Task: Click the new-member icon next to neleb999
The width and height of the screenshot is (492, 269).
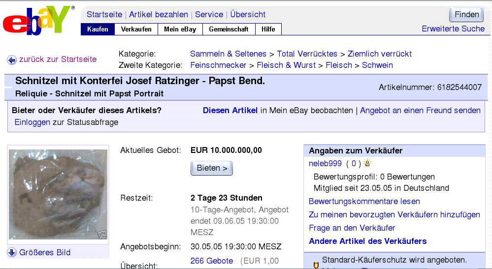Action: click(x=367, y=163)
